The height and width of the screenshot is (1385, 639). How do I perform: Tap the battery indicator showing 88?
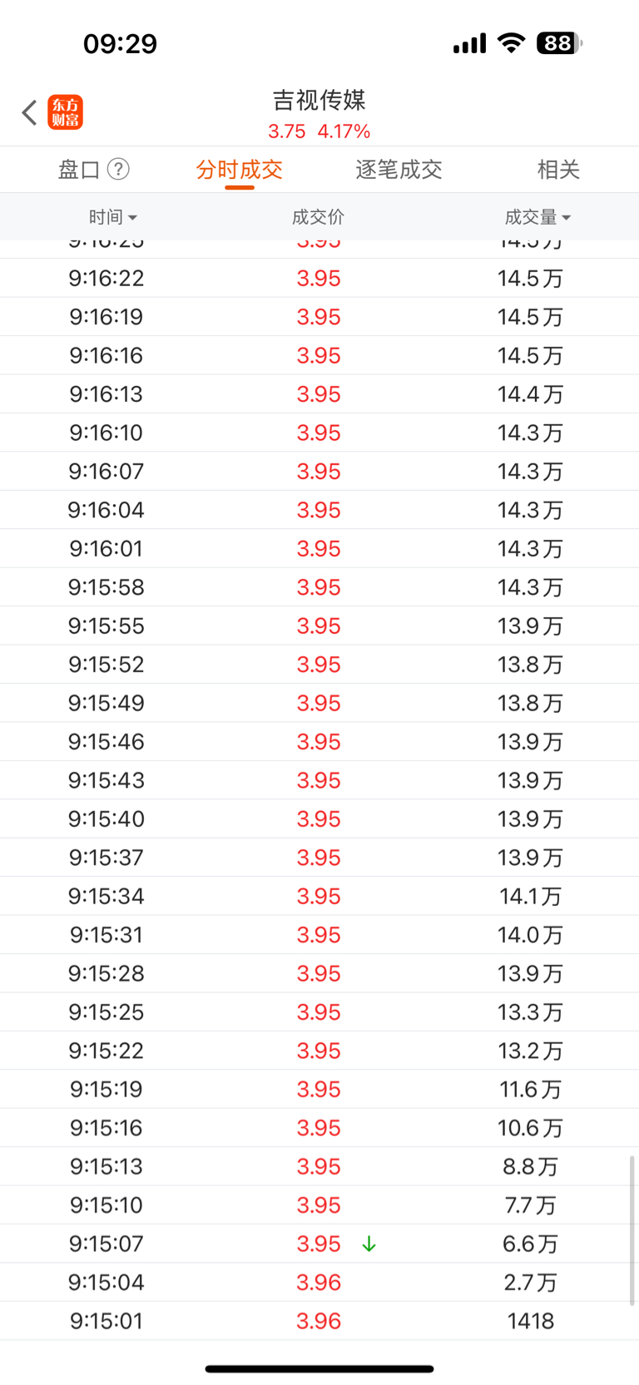click(559, 43)
